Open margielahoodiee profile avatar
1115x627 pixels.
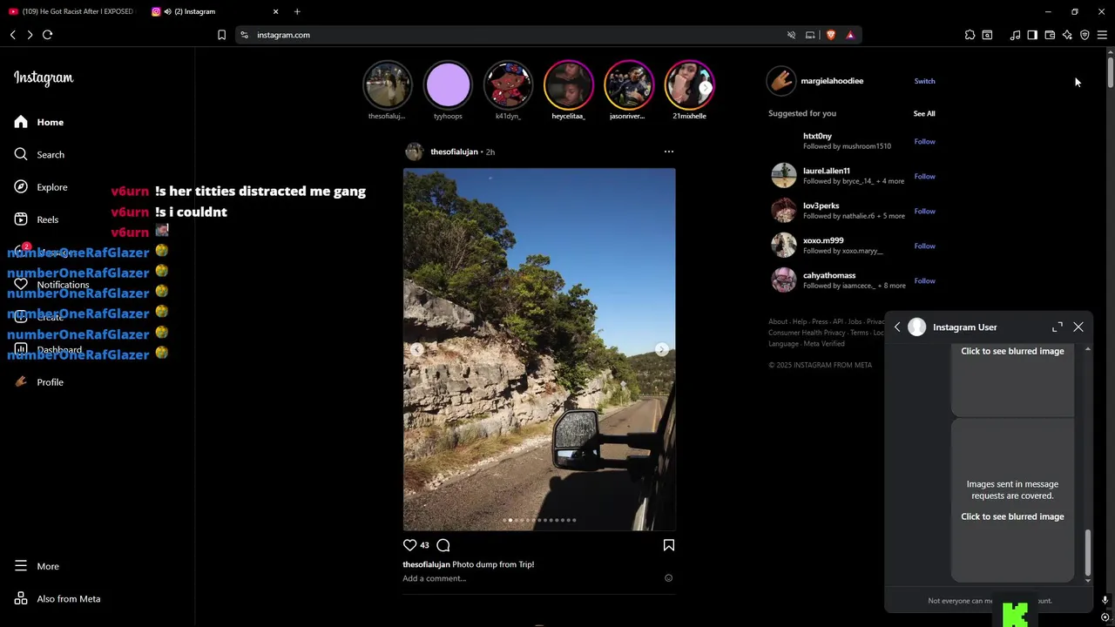(x=781, y=81)
